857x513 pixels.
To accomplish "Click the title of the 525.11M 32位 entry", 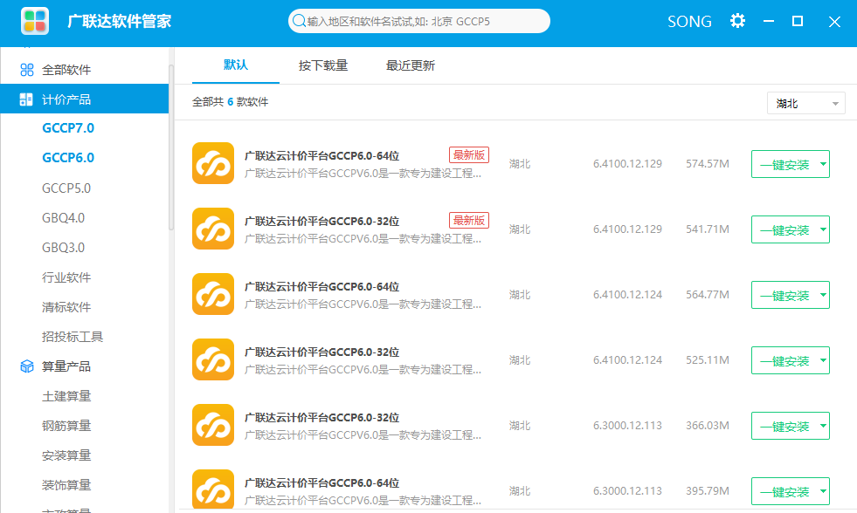I will point(321,352).
